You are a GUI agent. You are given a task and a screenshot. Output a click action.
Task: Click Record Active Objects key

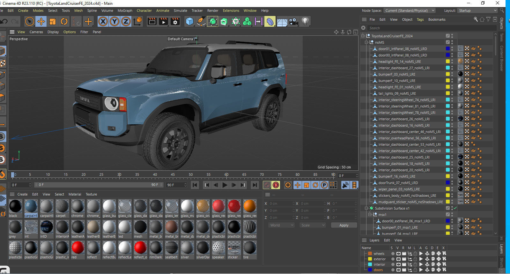tap(267, 185)
